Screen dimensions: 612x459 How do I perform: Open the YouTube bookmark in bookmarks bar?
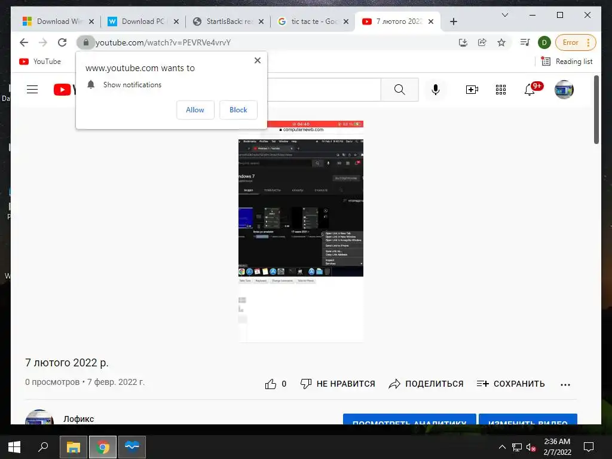[40, 62]
